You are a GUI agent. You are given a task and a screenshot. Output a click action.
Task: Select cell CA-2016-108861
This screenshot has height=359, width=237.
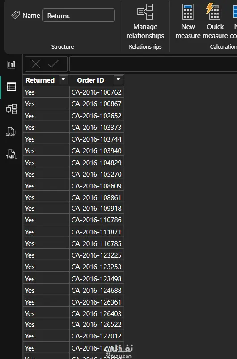97,197
